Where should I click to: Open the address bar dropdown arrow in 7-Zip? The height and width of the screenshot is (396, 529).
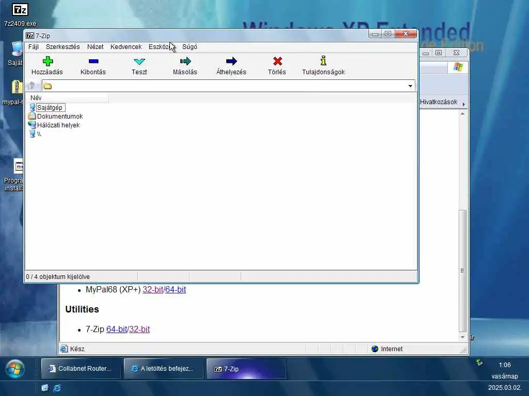tap(410, 86)
